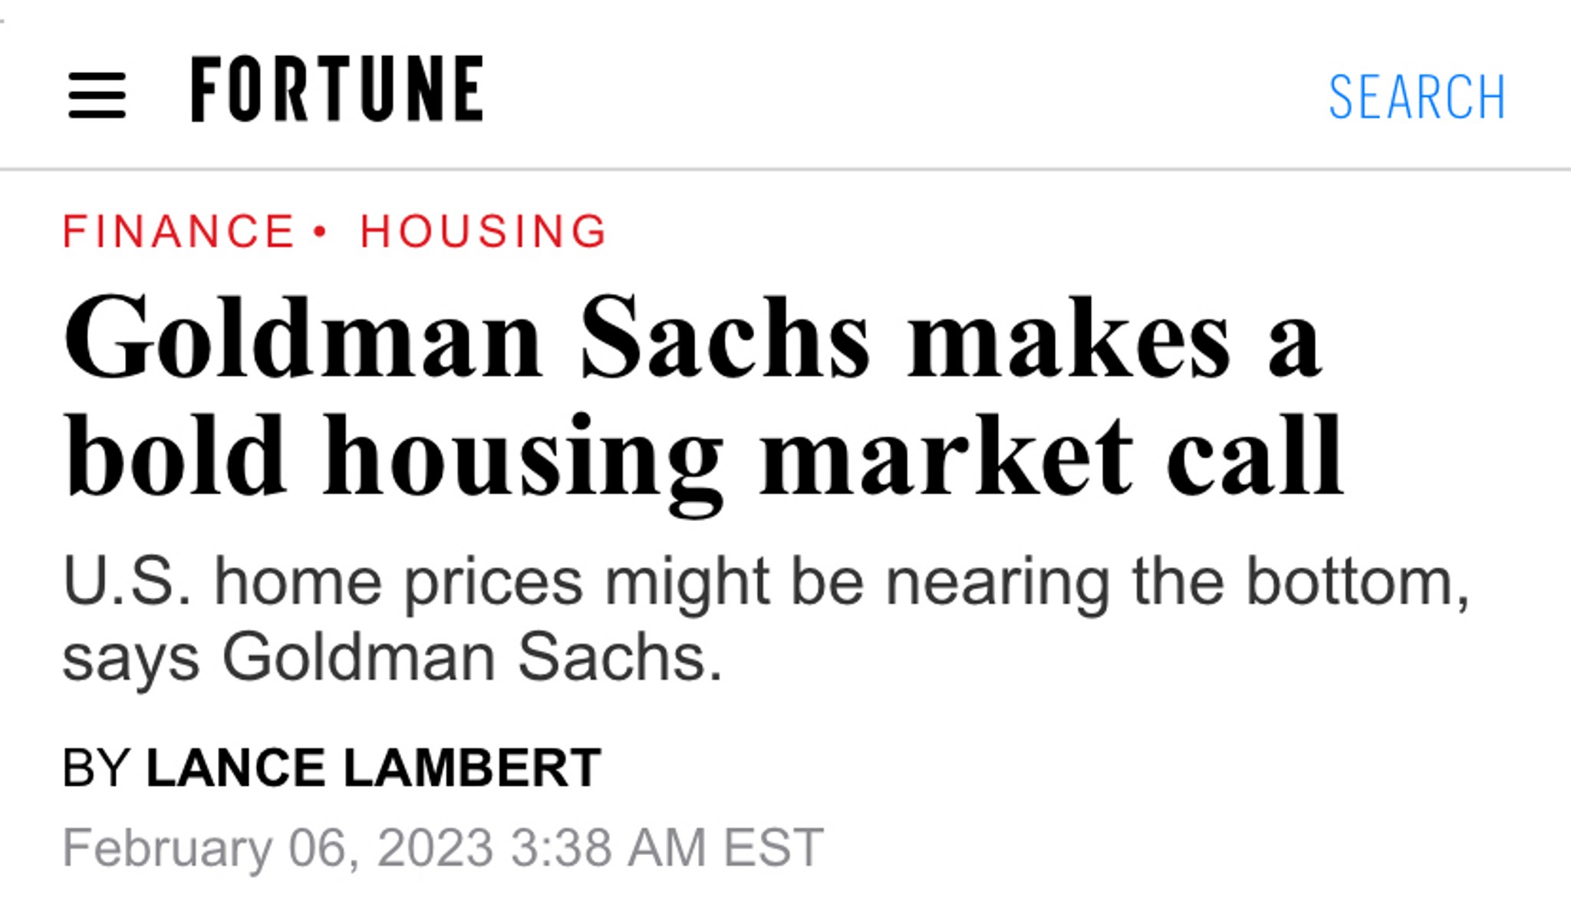Click 'says Goldman Sachs.' in the subheading
Screen dimensions: 1571x917
tap(393, 658)
